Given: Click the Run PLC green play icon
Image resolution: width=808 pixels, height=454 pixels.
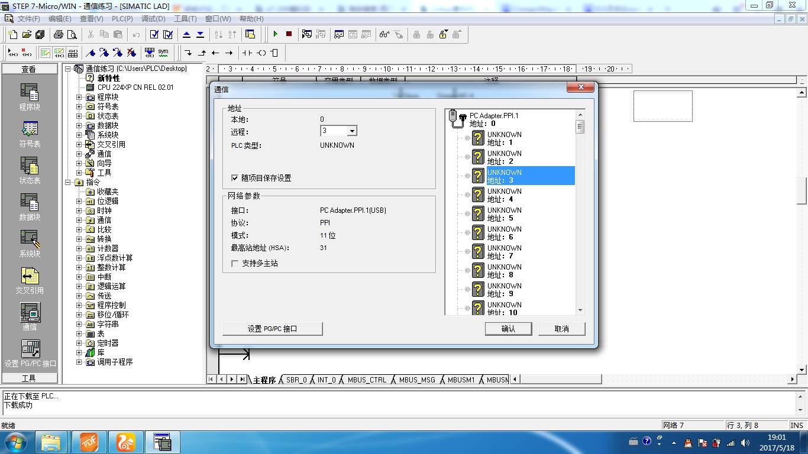Looking at the screenshot, I should [x=275, y=34].
